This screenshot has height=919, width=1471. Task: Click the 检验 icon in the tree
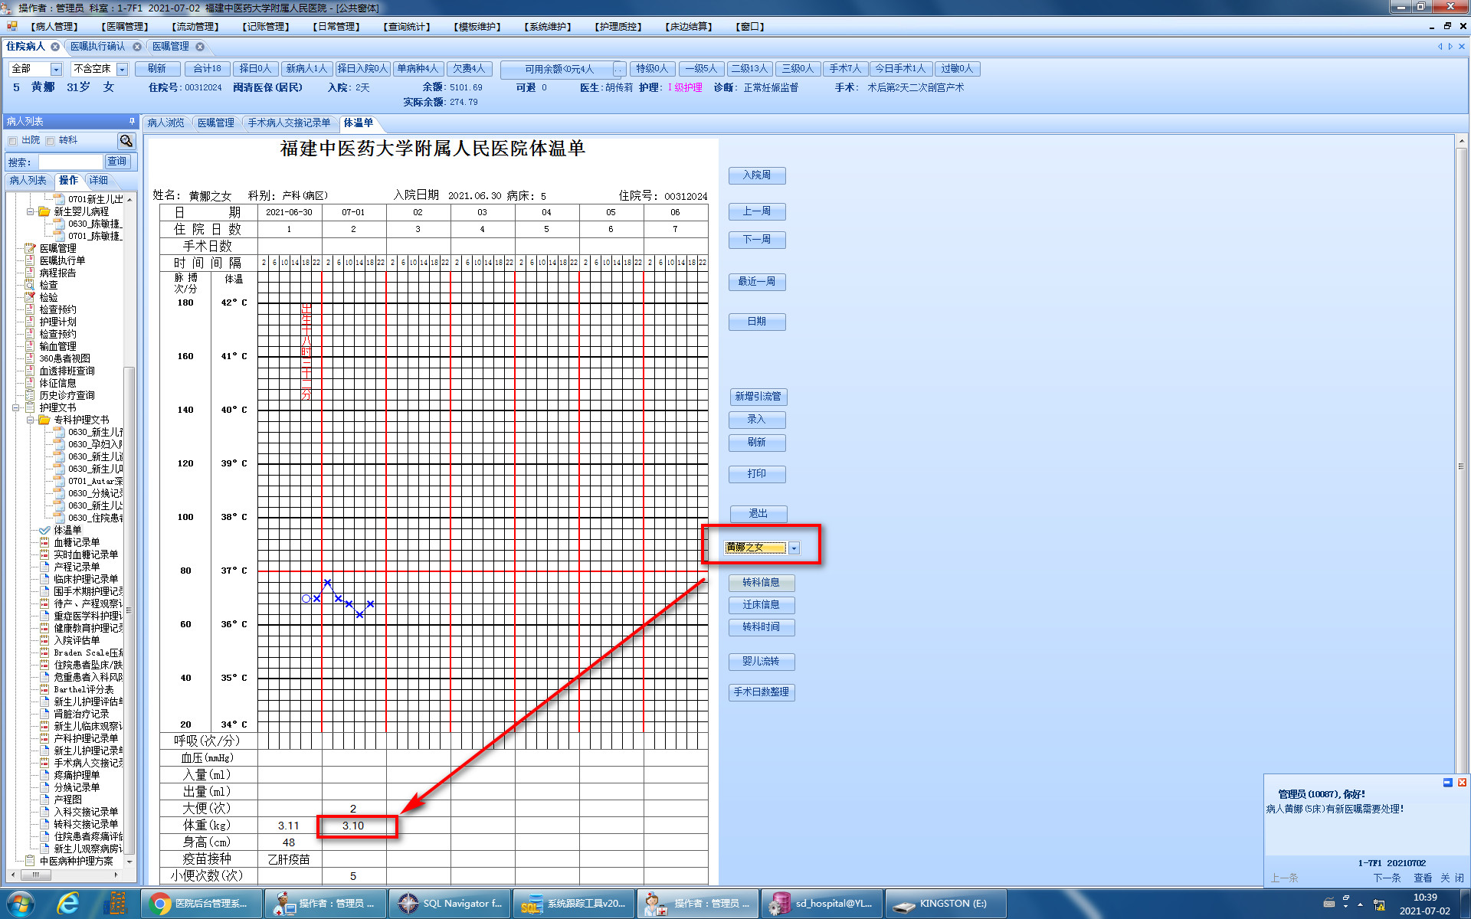30,297
